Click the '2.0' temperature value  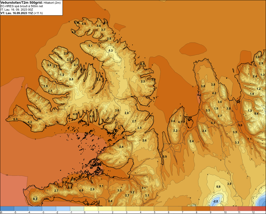point(92,189)
